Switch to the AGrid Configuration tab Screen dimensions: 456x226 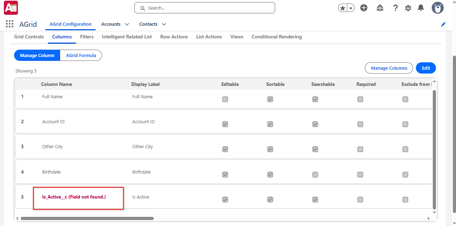pyautogui.click(x=70, y=24)
